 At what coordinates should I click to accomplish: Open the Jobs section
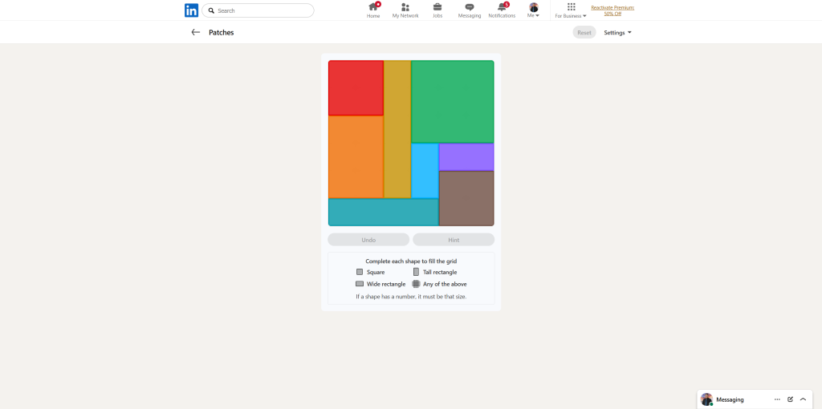[x=437, y=10]
